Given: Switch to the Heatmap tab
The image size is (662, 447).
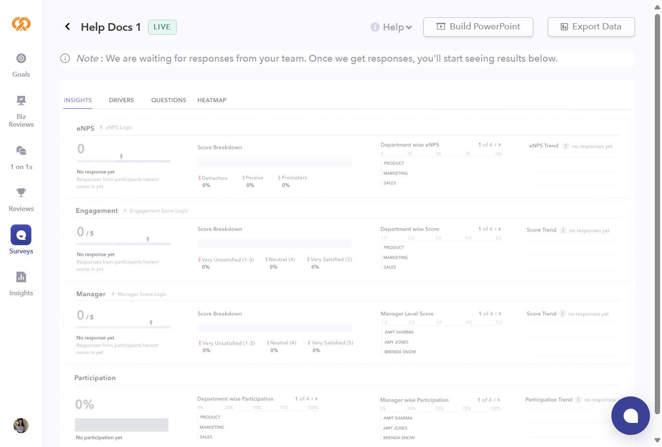Looking at the screenshot, I should coord(212,100).
